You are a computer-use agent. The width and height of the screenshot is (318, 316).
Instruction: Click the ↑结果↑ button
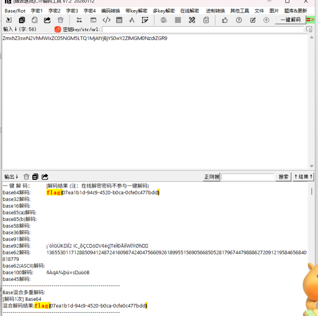pyautogui.click(x=303, y=177)
